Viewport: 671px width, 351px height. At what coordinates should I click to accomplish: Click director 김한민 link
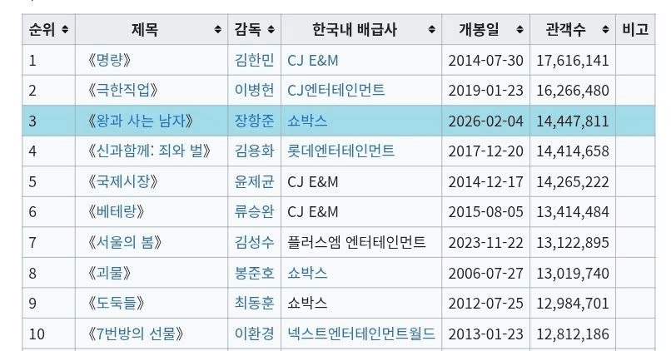point(254,61)
